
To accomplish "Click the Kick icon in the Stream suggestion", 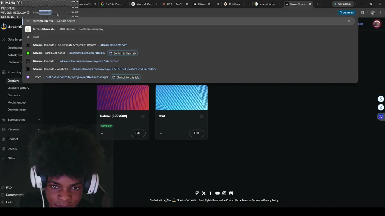I will click(28, 53).
